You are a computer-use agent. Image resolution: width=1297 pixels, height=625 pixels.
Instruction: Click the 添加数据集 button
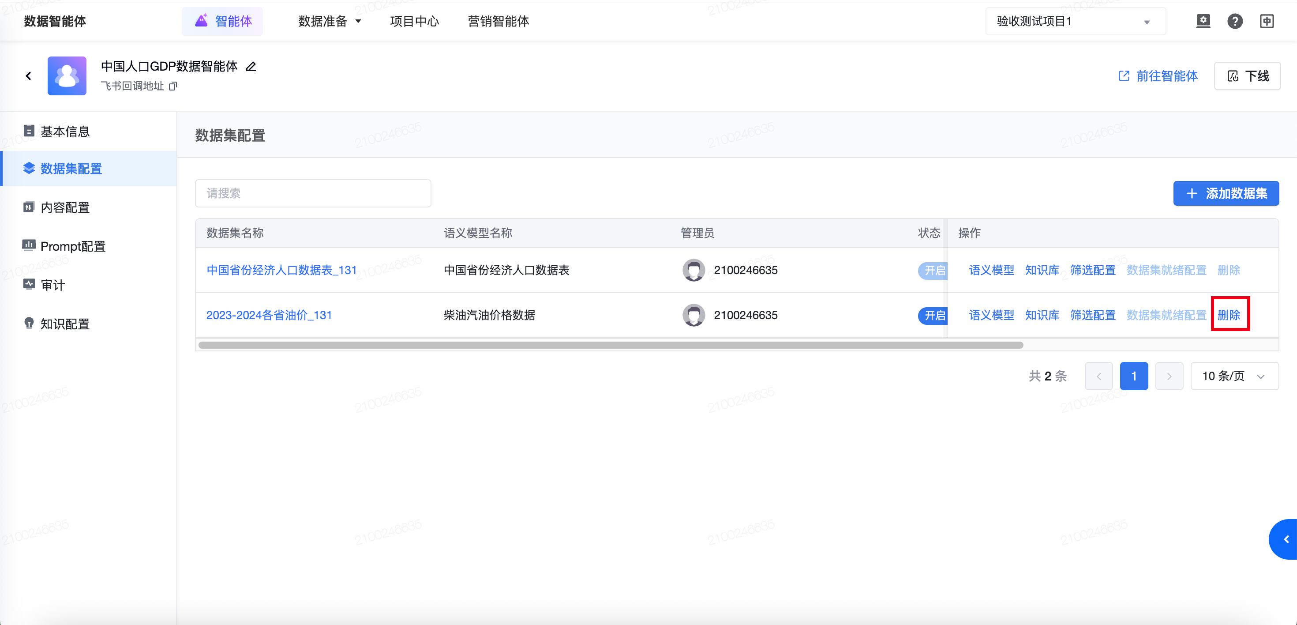tap(1226, 193)
